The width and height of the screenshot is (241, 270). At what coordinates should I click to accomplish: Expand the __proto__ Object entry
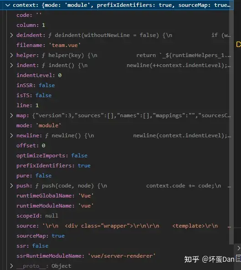11,266
